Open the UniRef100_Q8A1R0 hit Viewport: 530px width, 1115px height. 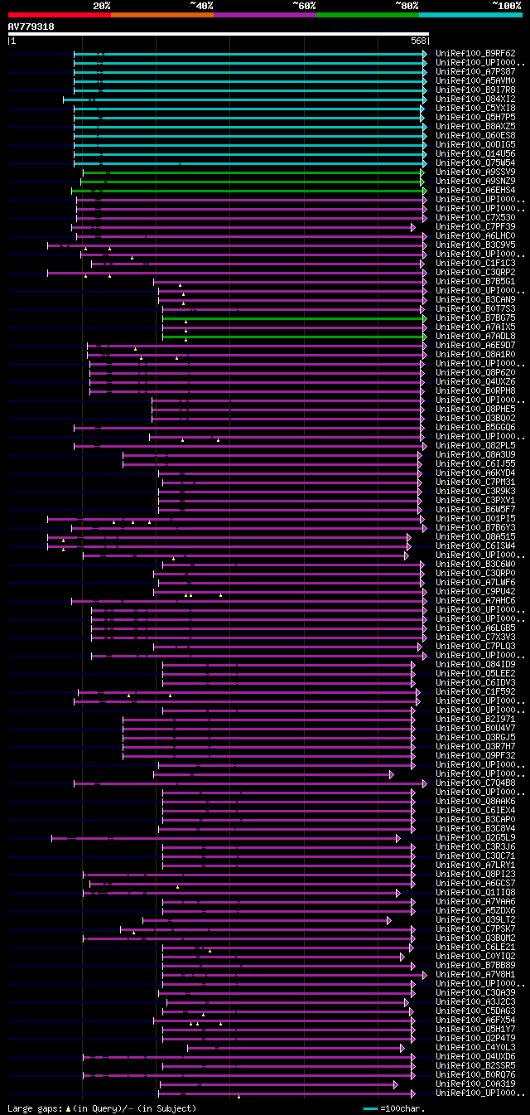point(475,355)
